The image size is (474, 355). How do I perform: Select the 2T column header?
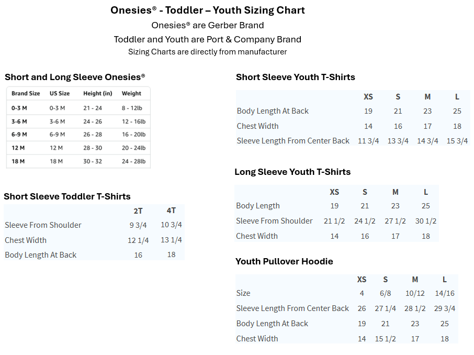(x=138, y=211)
